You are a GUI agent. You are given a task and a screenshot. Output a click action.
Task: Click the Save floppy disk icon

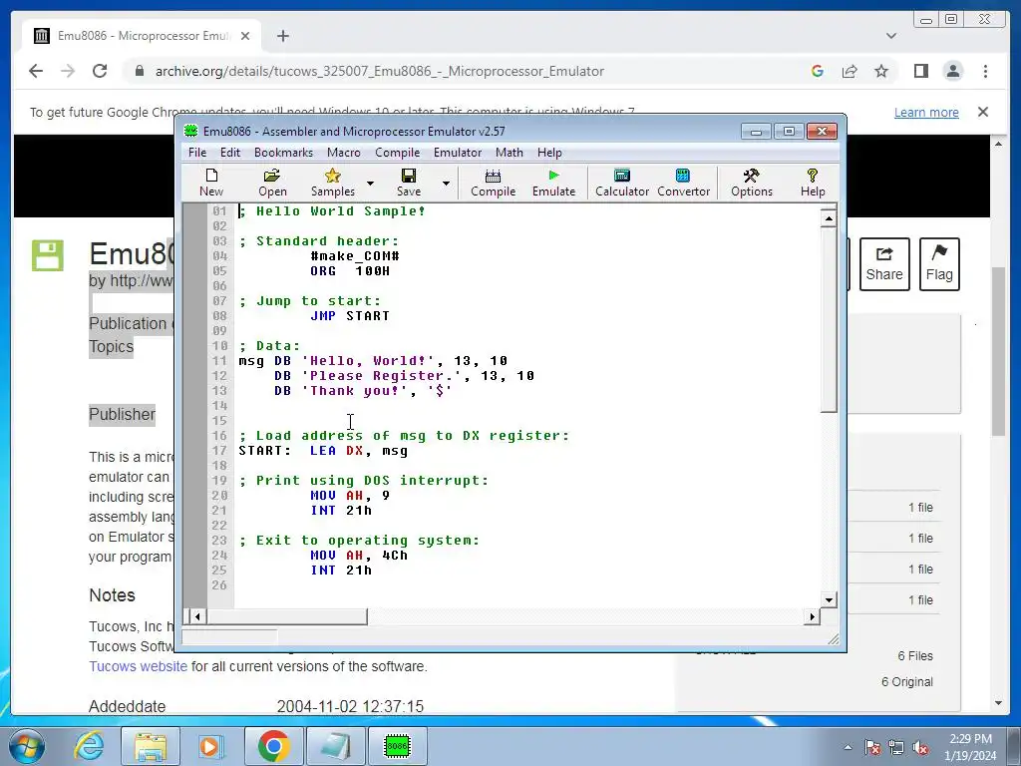(x=408, y=183)
